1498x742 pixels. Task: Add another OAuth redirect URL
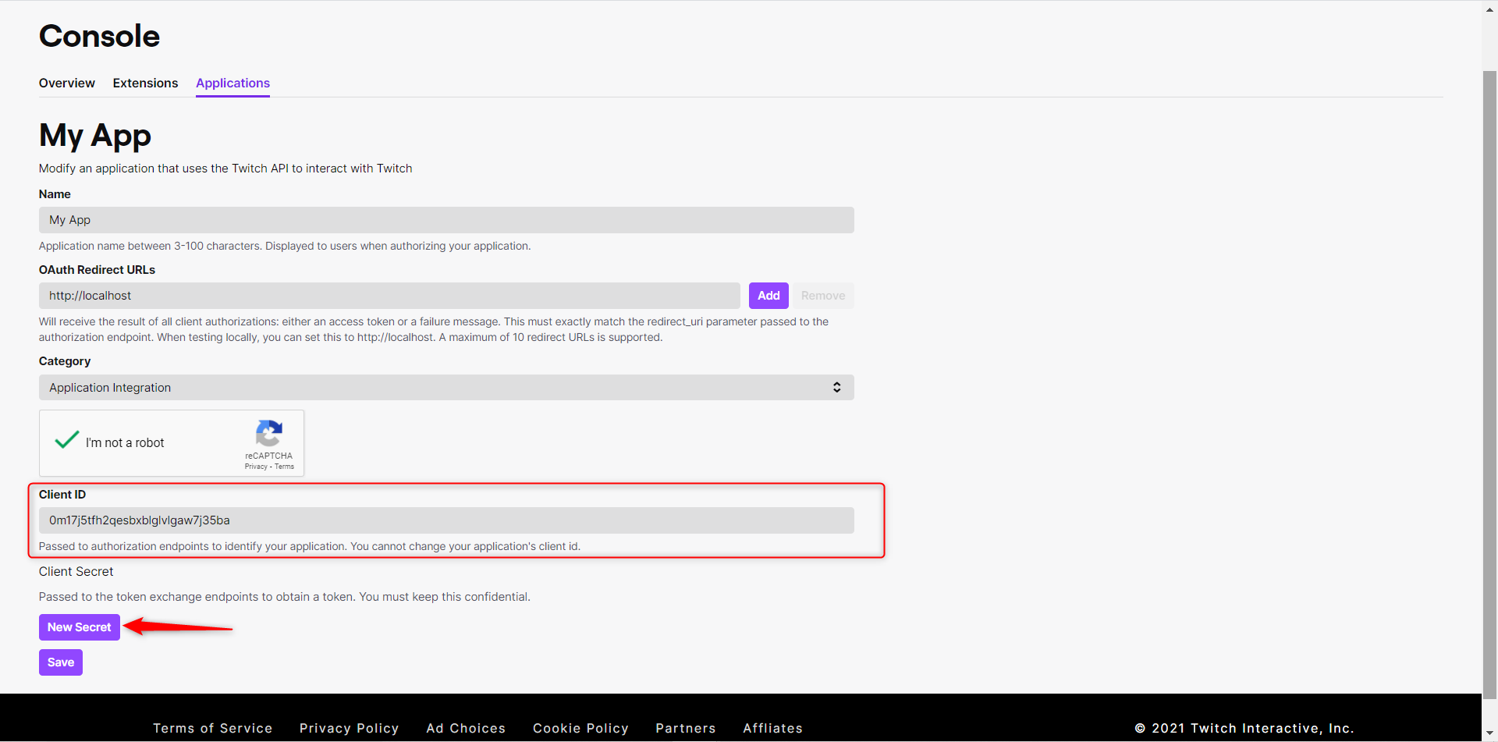769,296
